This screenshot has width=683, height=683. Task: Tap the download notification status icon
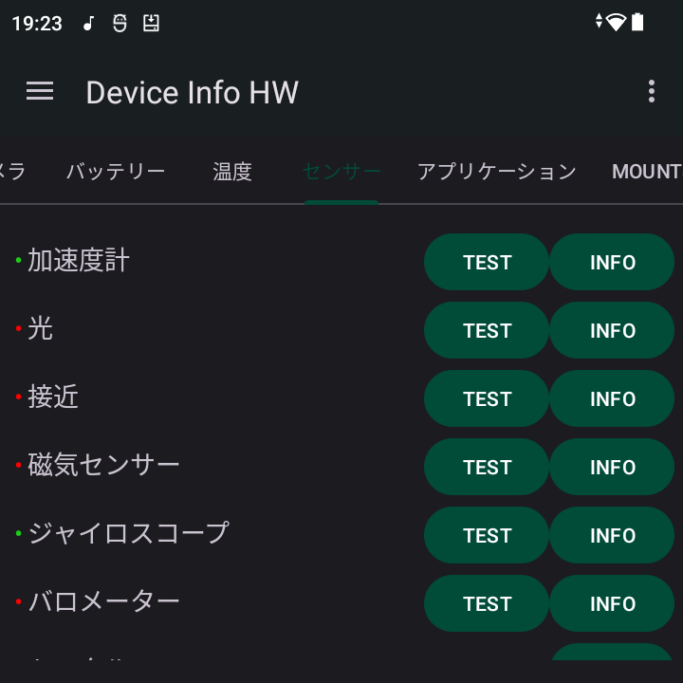(x=151, y=23)
